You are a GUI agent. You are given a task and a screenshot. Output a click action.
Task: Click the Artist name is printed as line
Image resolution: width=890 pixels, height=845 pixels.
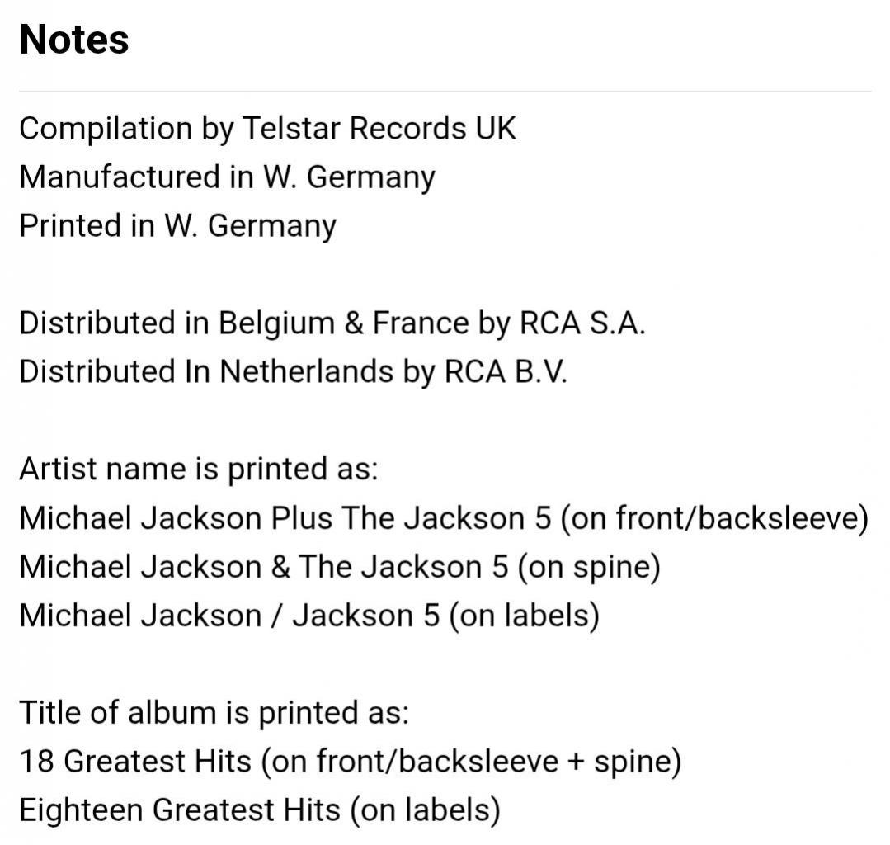click(199, 470)
